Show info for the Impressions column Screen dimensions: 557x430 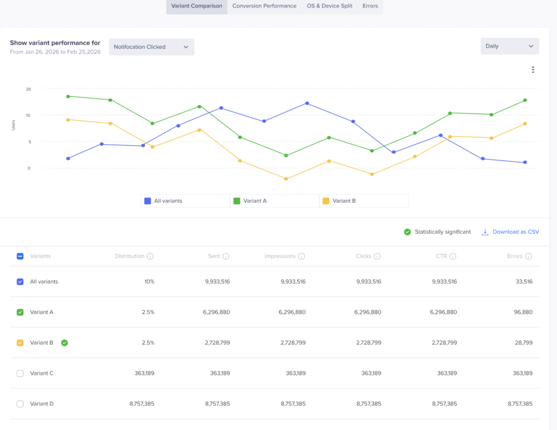coord(302,256)
